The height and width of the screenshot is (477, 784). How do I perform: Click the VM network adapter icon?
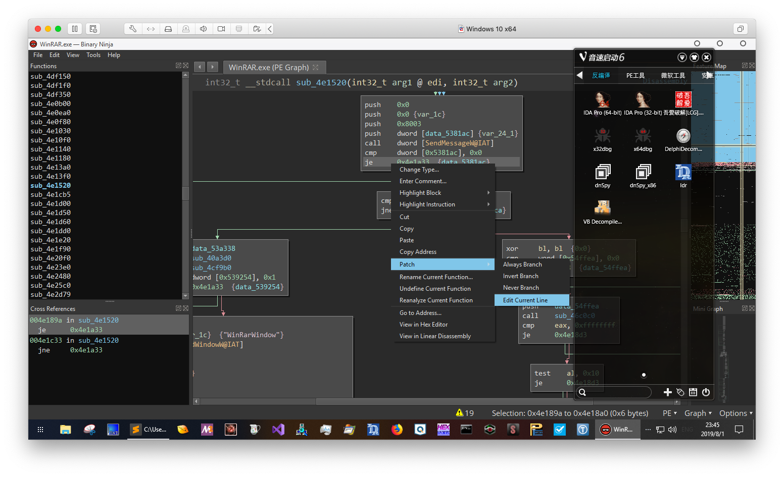coord(151,29)
